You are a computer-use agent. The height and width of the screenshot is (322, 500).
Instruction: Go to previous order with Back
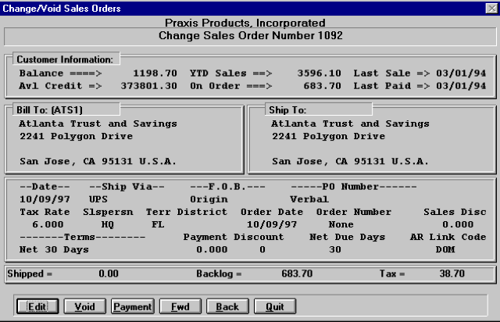pyautogui.click(x=227, y=306)
